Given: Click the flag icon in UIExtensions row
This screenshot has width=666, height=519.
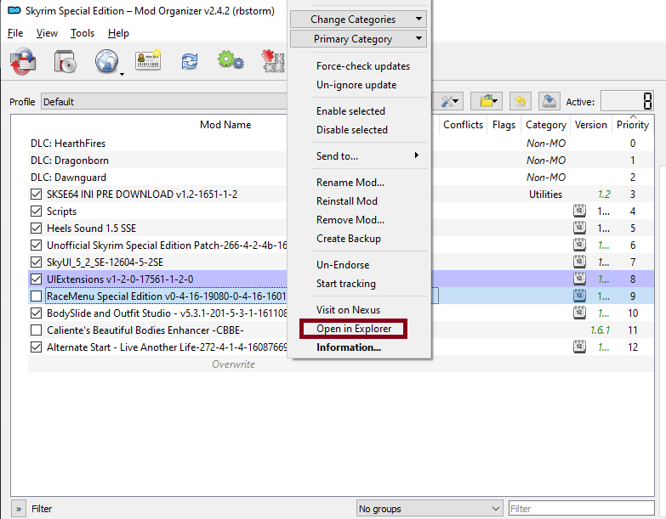Looking at the screenshot, I should pos(579,279).
